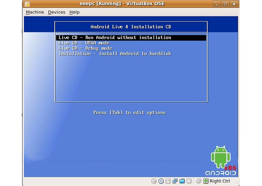
Task: Open the Machine menu
Action: point(35,12)
